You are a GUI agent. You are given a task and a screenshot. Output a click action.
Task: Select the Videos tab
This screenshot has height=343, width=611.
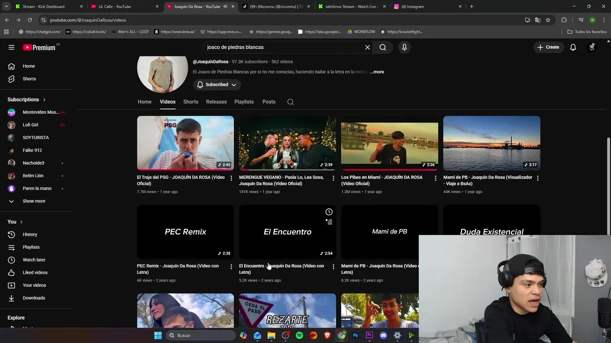pyautogui.click(x=168, y=102)
